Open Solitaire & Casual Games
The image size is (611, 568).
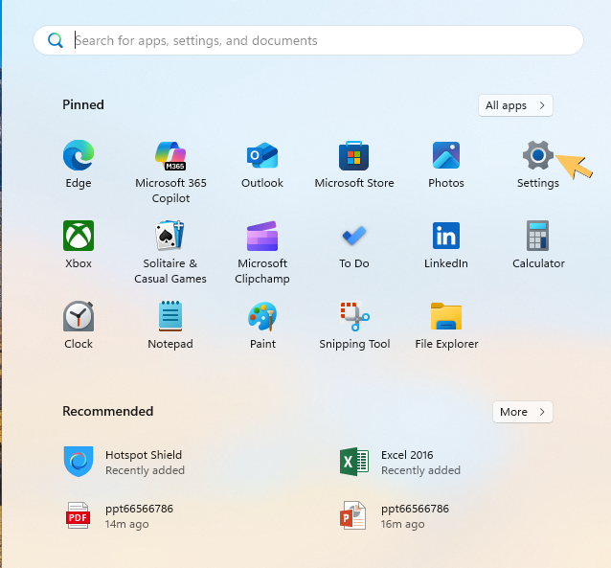pos(170,253)
